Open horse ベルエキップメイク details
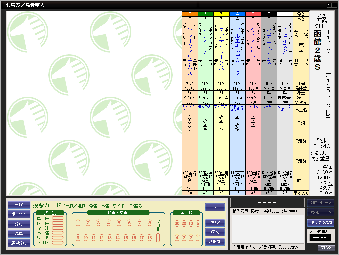The image size is (339, 255). [x=237, y=51]
